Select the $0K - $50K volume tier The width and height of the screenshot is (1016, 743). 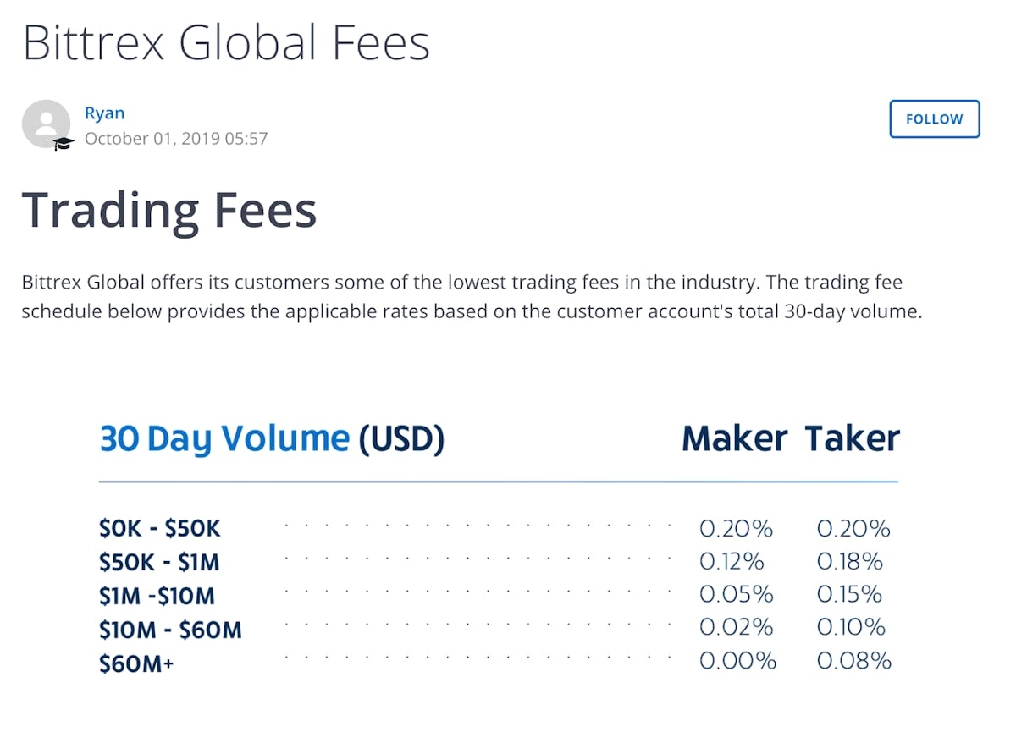pos(159,529)
